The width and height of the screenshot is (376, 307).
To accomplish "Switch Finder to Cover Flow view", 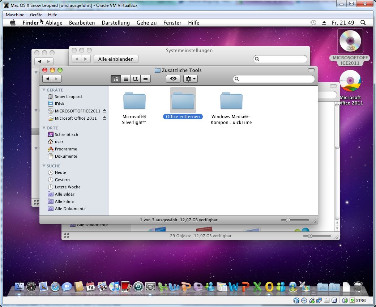I will click(x=145, y=78).
